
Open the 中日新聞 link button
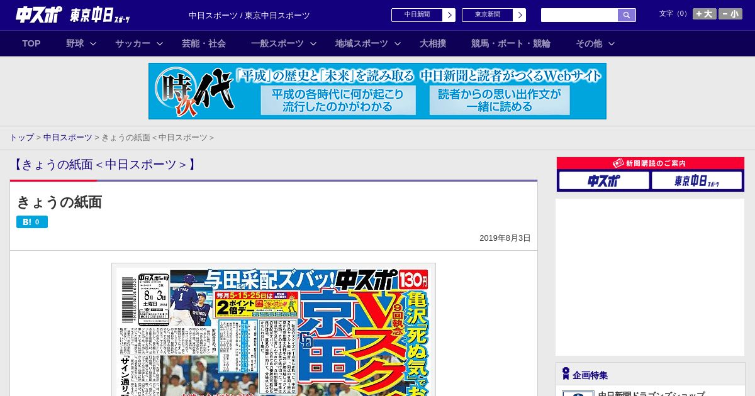point(417,15)
